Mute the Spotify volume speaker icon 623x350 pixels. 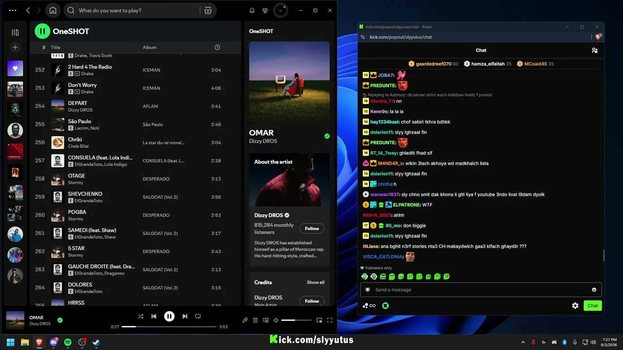(276, 320)
